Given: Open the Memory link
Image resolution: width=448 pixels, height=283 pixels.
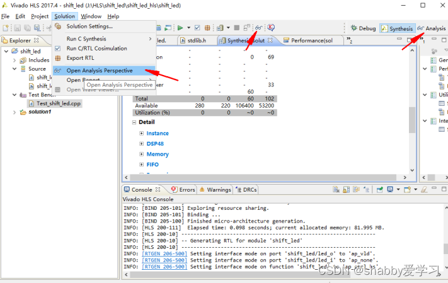Looking at the screenshot, I should [158, 154].
